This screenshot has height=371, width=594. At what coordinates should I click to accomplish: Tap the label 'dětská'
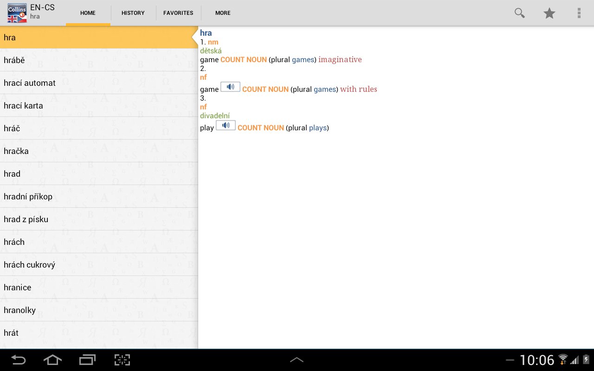click(211, 51)
